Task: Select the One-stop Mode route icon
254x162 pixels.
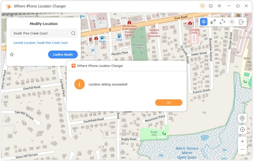Action: [x=213, y=22]
